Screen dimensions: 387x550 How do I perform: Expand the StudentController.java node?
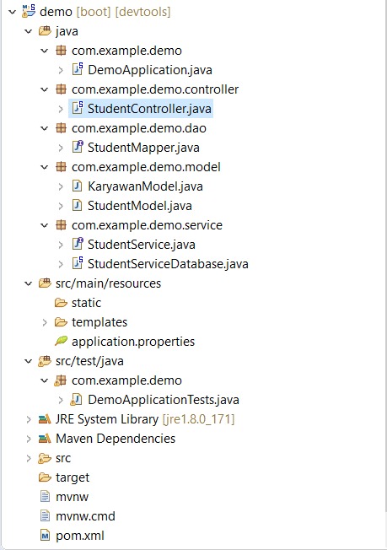coord(61,109)
